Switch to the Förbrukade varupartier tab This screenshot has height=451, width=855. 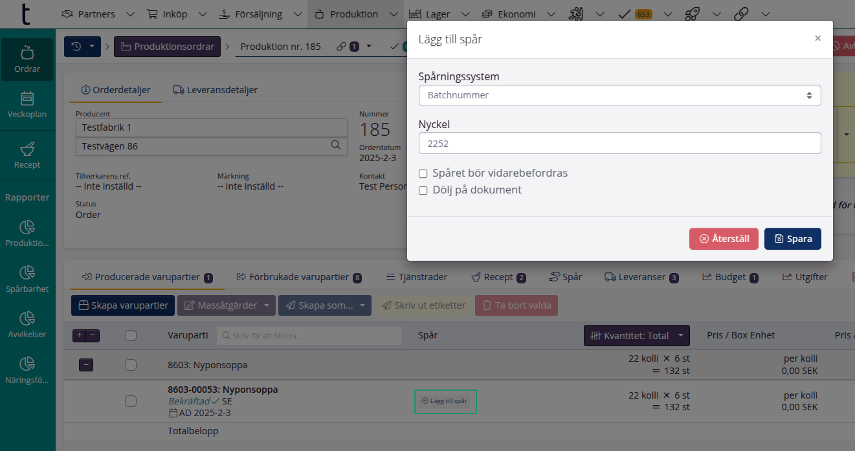click(x=298, y=277)
